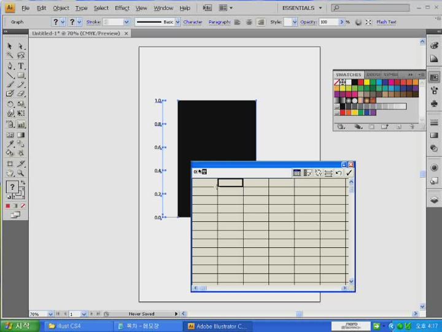Select the Rotate tool
442x332 pixels.
tap(10, 104)
